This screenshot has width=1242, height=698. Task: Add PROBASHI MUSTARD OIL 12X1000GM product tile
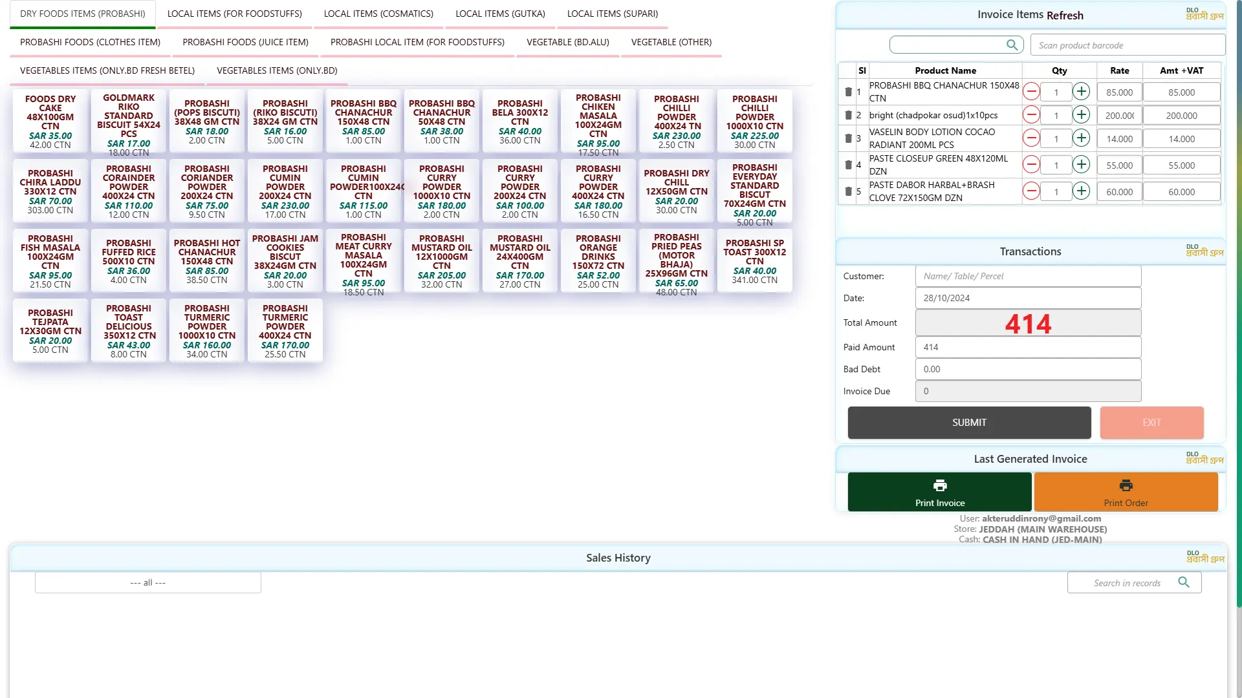pyautogui.click(x=442, y=261)
